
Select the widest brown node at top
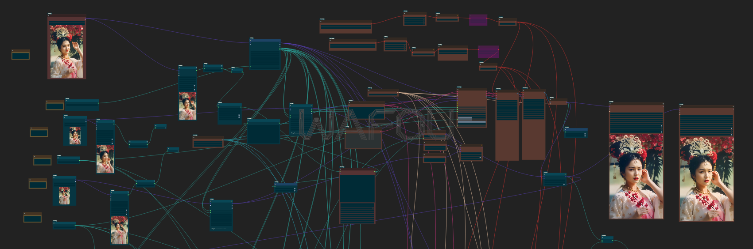click(345, 27)
